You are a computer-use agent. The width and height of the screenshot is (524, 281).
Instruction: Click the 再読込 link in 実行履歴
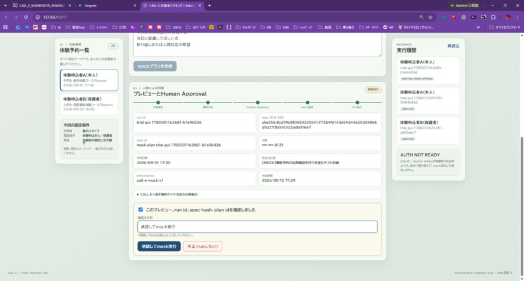(453, 46)
